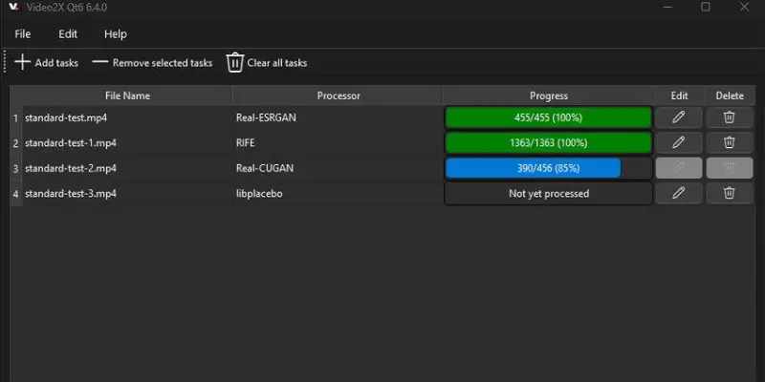
Task: Select row header number 1
Action: pos(16,117)
